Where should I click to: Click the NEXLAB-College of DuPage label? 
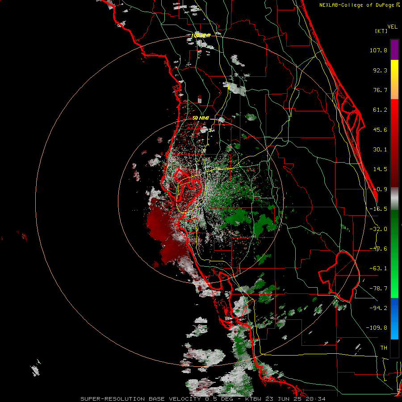[x=360, y=5]
